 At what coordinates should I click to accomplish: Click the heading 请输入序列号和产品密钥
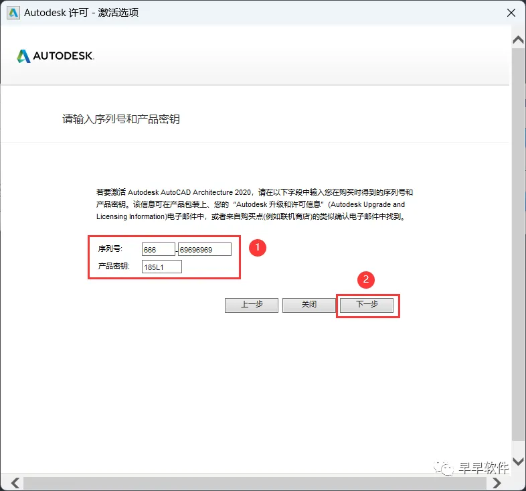(121, 119)
